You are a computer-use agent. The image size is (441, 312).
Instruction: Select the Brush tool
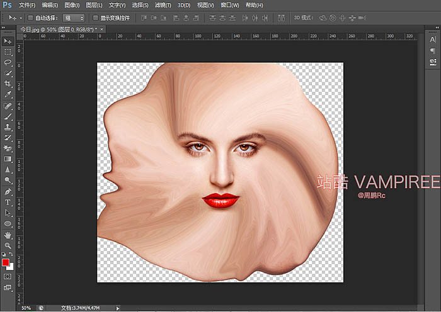coord(8,116)
